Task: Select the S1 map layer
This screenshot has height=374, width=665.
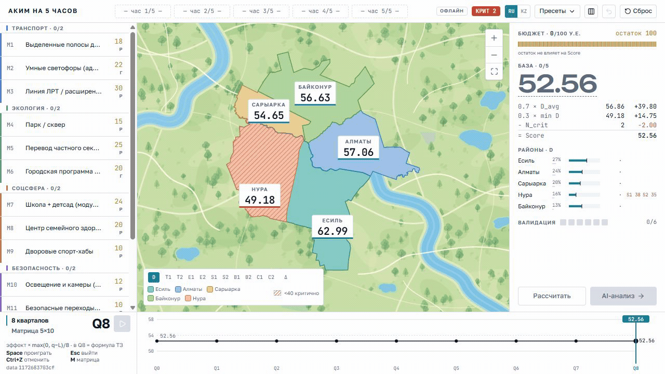Action: coord(214,277)
